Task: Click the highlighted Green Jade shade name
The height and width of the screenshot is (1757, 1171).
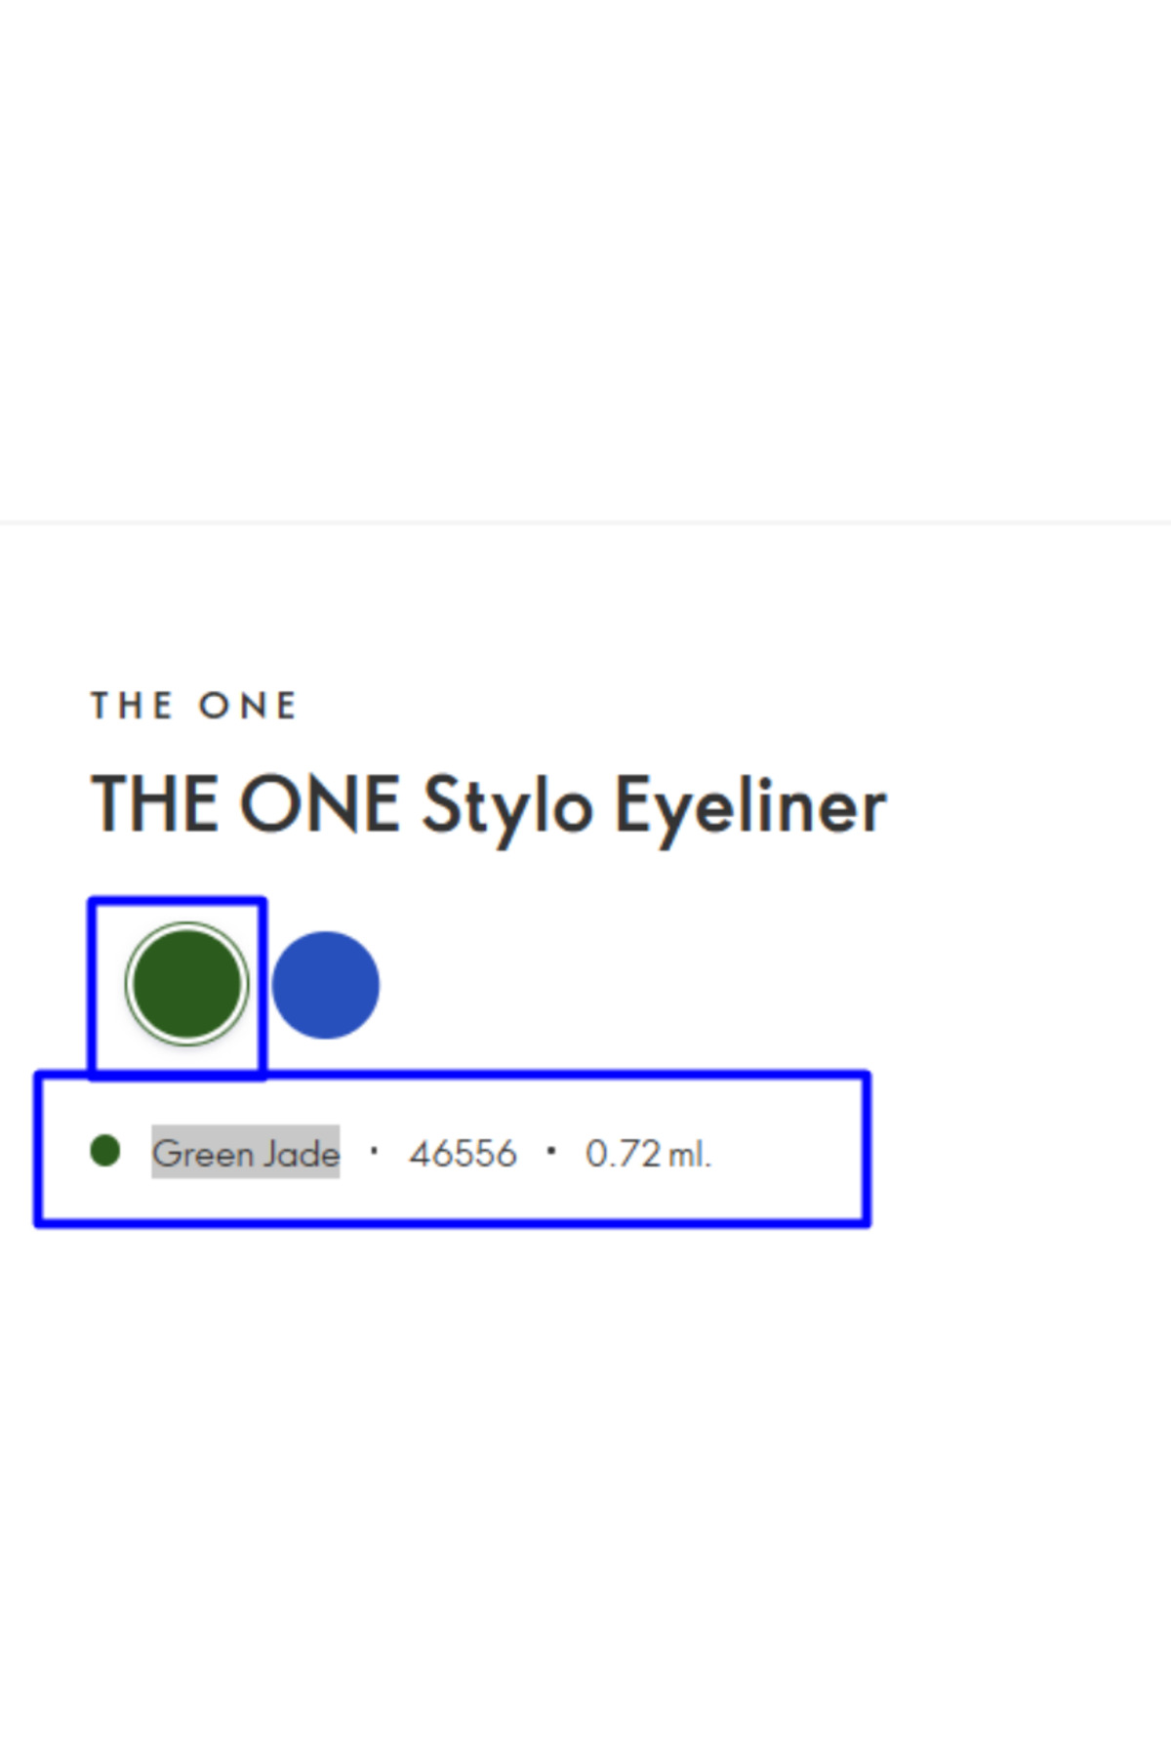Action: 247,1154
